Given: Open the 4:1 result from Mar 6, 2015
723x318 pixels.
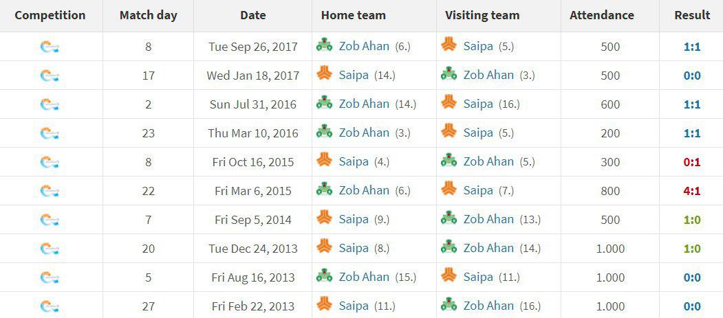Looking at the screenshot, I should pyautogui.click(x=691, y=191).
